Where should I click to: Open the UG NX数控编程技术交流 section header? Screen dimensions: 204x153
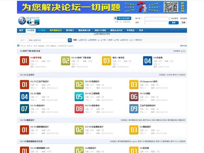(x=31, y=141)
